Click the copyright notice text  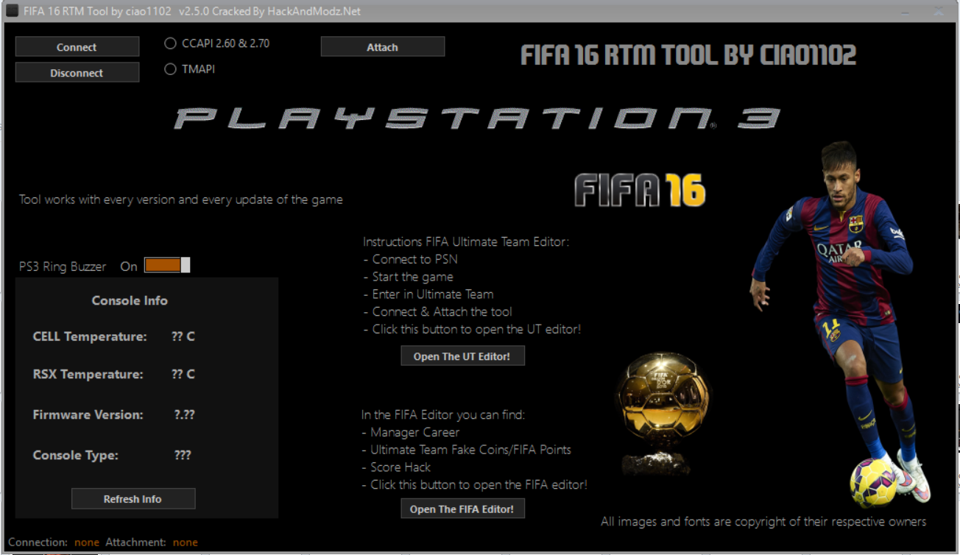tap(763, 521)
